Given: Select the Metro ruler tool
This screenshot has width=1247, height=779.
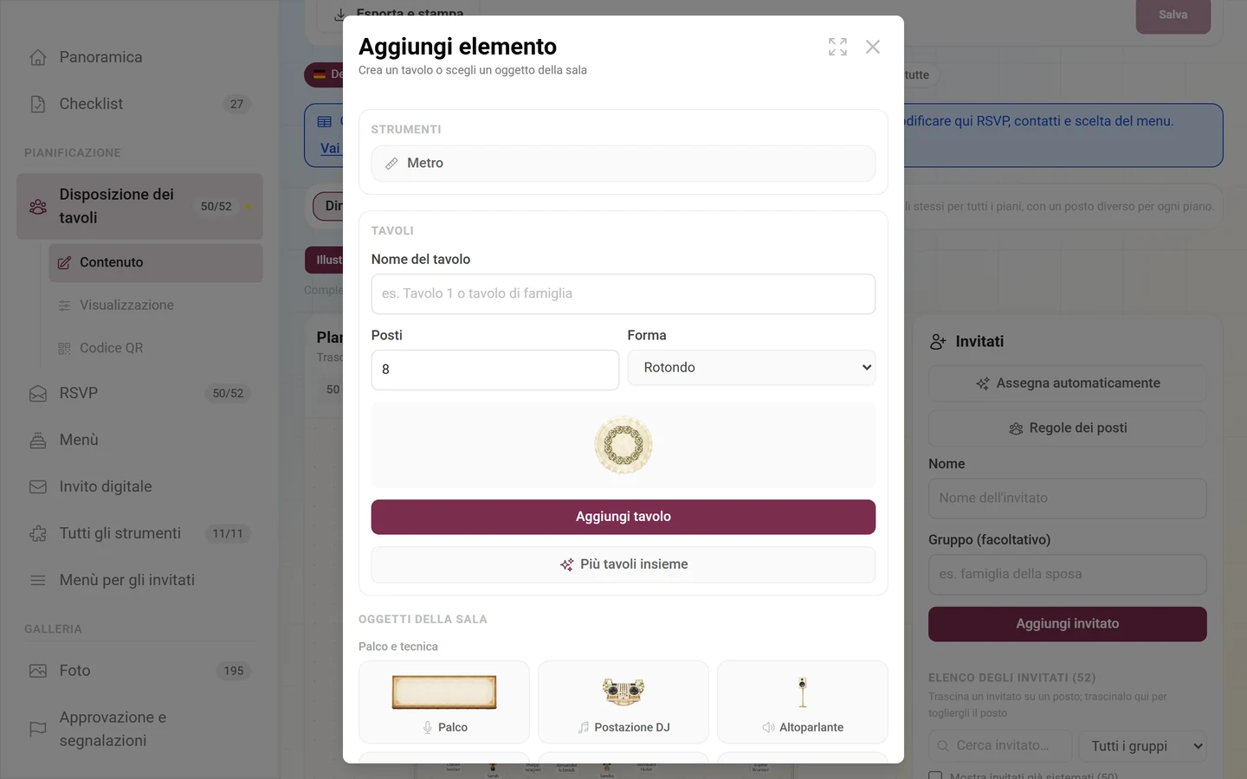Looking at the screenshot, I should [623, 164].
